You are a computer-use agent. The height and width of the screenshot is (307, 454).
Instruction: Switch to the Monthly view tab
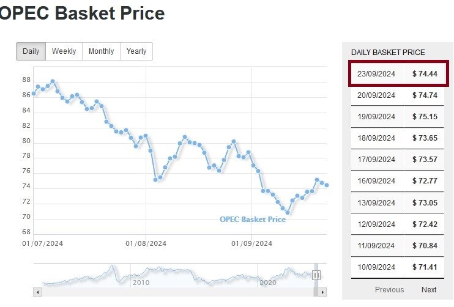click(101, 51)
